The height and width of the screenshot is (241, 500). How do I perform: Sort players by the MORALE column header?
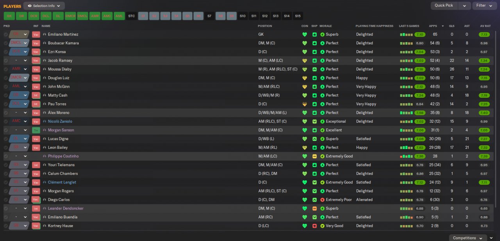click(x=325, y=26)
